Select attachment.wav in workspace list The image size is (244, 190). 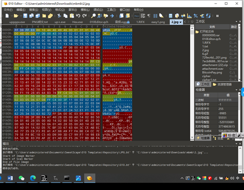point(213,69)
